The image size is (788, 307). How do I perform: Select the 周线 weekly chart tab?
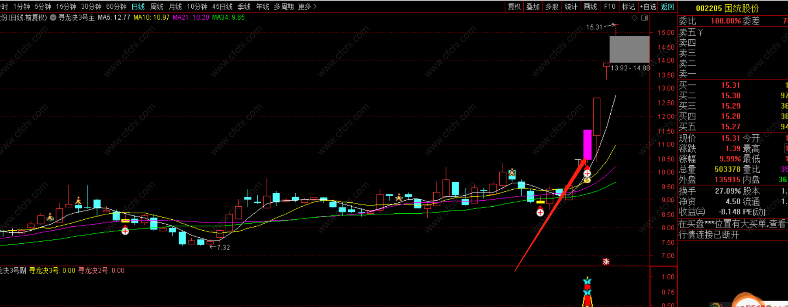pyautogui.click(x=156, y=7)
